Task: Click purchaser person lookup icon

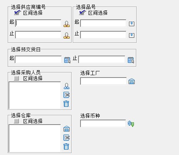Action: (x=67, y=86)
